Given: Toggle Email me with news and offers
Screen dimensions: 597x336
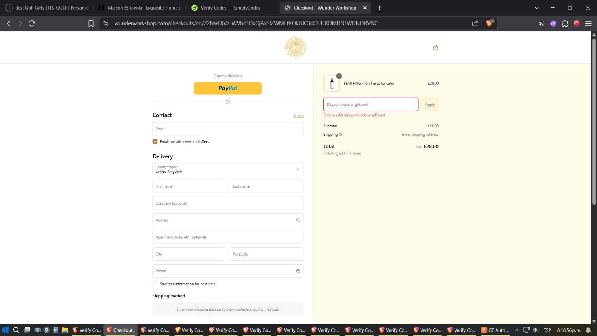Looking at the screenshot, I should pos(155,141).
